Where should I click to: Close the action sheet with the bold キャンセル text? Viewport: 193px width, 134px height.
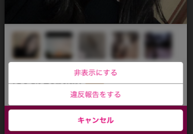(x=96, y=120)
